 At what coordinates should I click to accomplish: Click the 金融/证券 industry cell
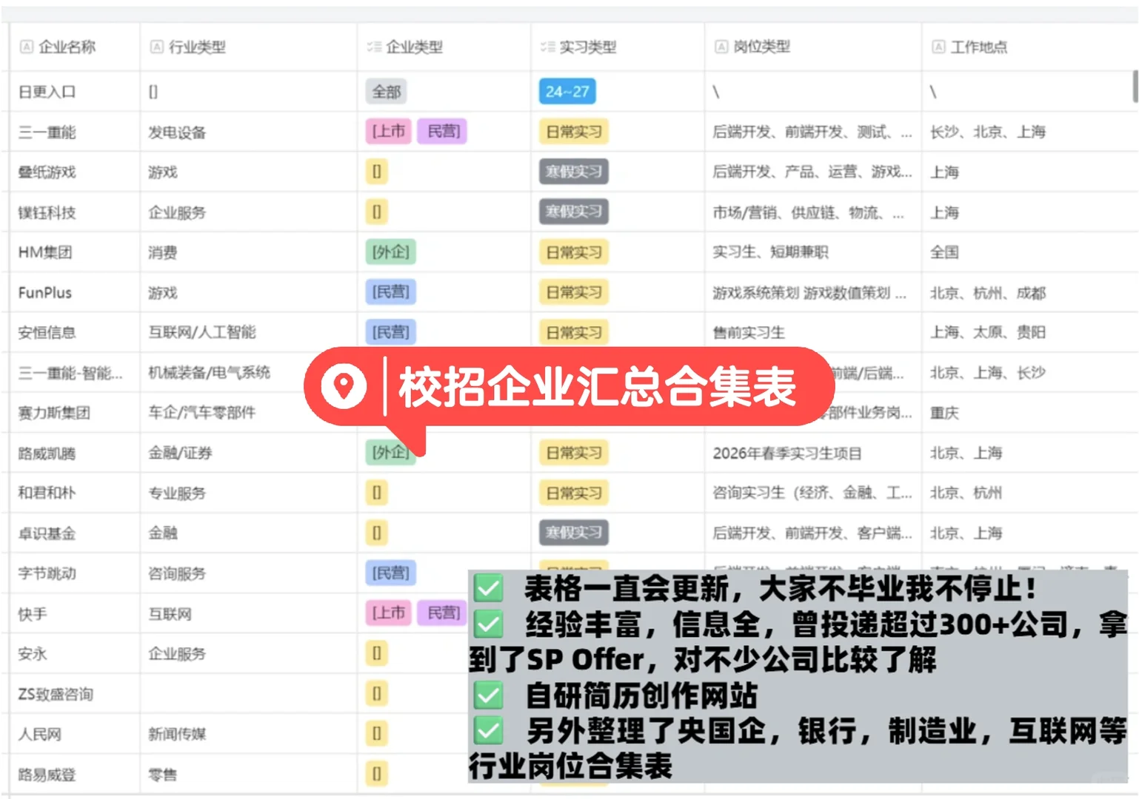[248, 453]
